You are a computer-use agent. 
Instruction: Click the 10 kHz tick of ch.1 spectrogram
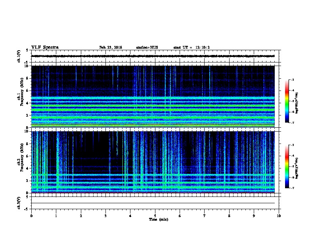click(x=27, y=66)
